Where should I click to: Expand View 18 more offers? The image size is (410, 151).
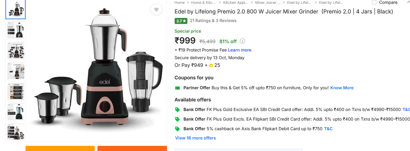195,138
